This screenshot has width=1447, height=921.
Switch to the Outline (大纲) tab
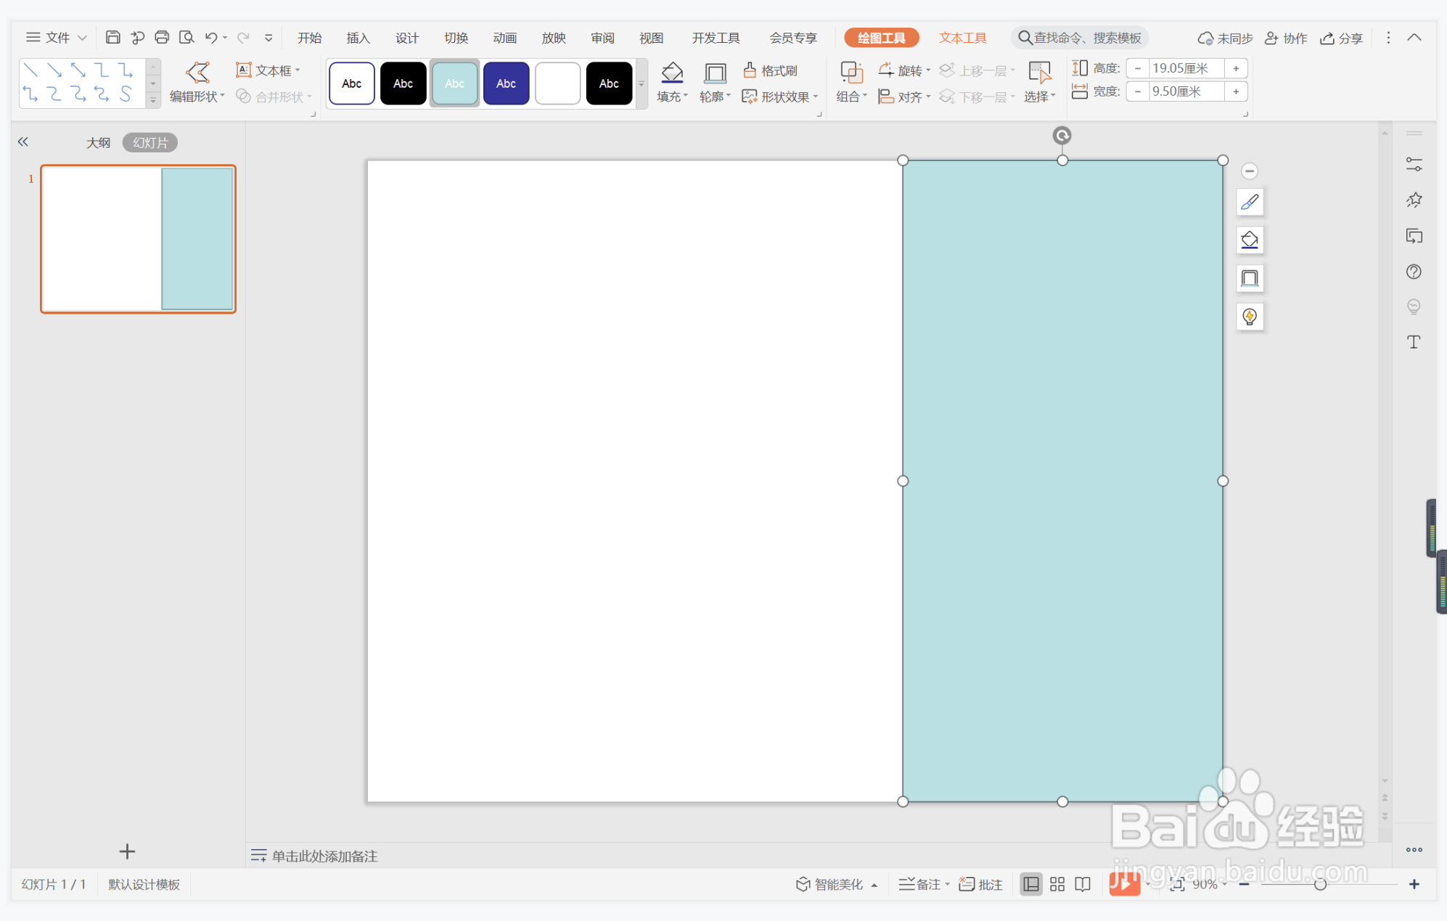(x=98, y=142)
